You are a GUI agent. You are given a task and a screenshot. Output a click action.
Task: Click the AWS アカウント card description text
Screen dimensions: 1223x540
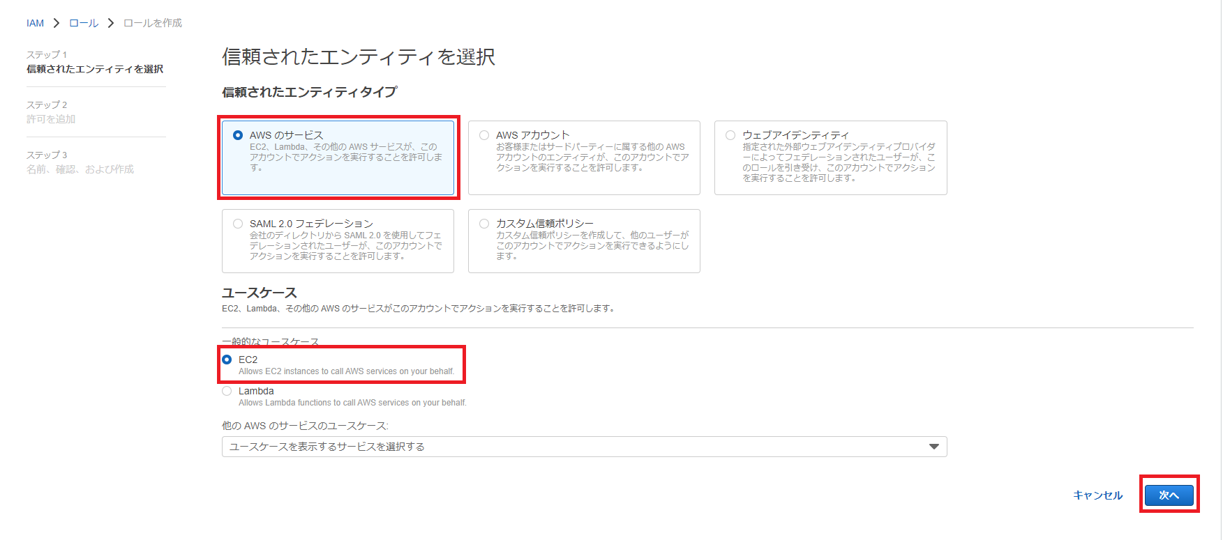592,157
